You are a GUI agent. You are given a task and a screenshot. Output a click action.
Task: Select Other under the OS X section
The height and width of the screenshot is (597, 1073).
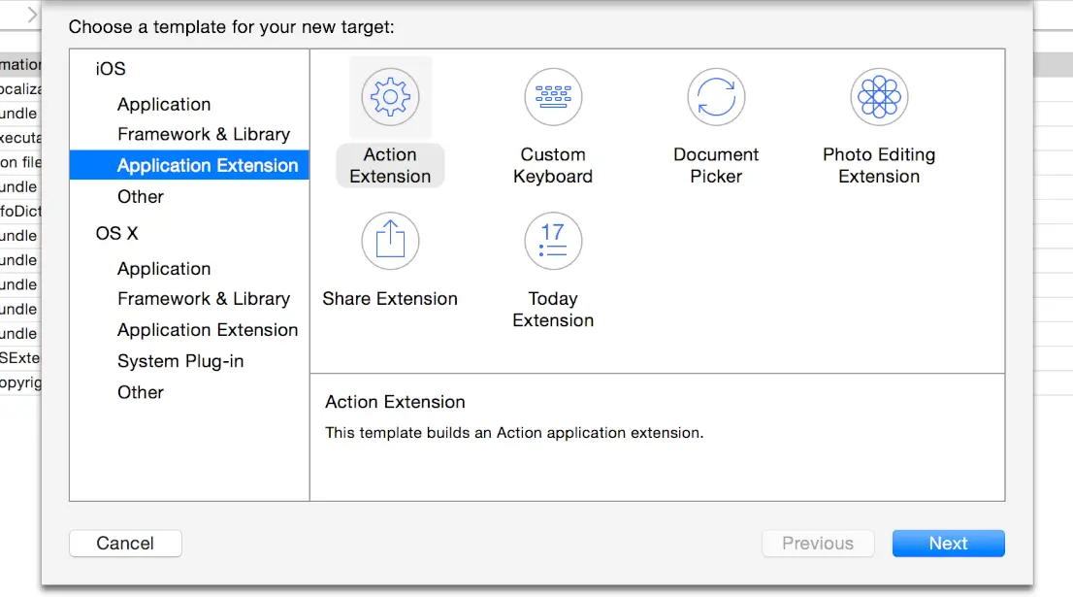(x=141, y=392)
